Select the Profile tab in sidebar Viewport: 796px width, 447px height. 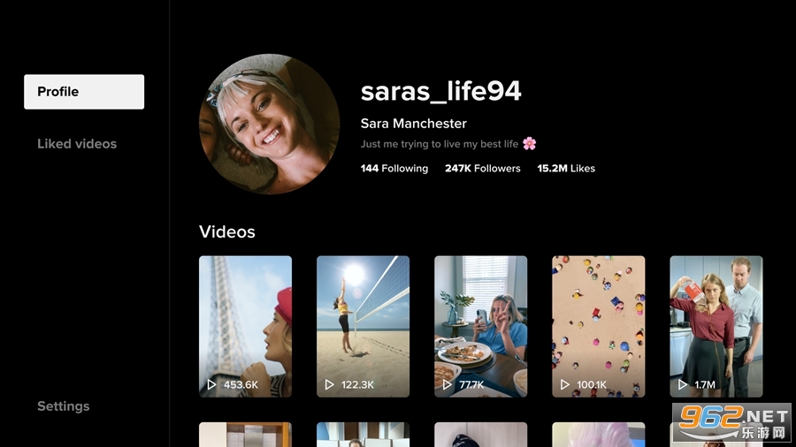tap(84, 92)
